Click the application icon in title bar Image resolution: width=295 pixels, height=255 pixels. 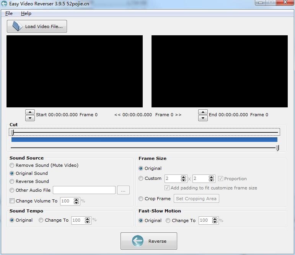tap(5, 3)
